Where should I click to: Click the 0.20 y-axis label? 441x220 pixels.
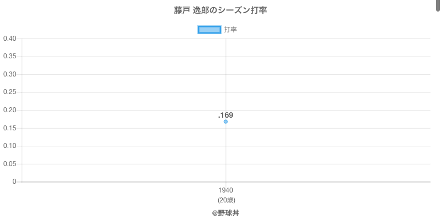(9, 110)
